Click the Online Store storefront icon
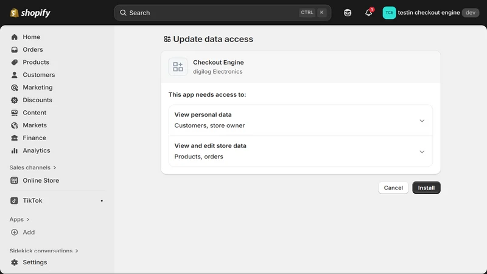The height and width of the screenshot is (274, 487). point(14,180)
